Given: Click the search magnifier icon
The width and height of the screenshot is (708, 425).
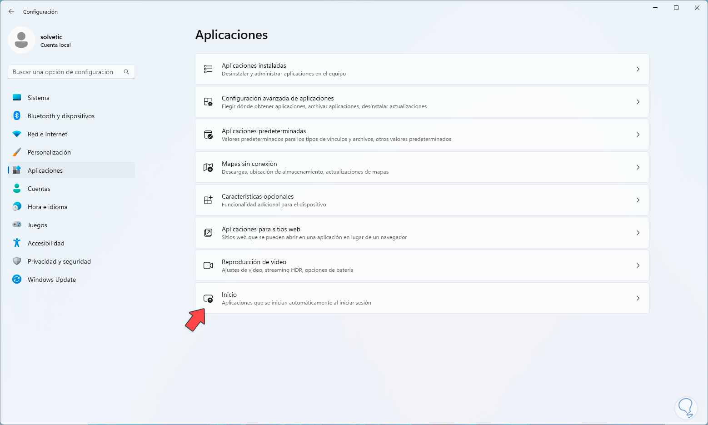Looking at the screenshot, I should click(x=126, y=72).
